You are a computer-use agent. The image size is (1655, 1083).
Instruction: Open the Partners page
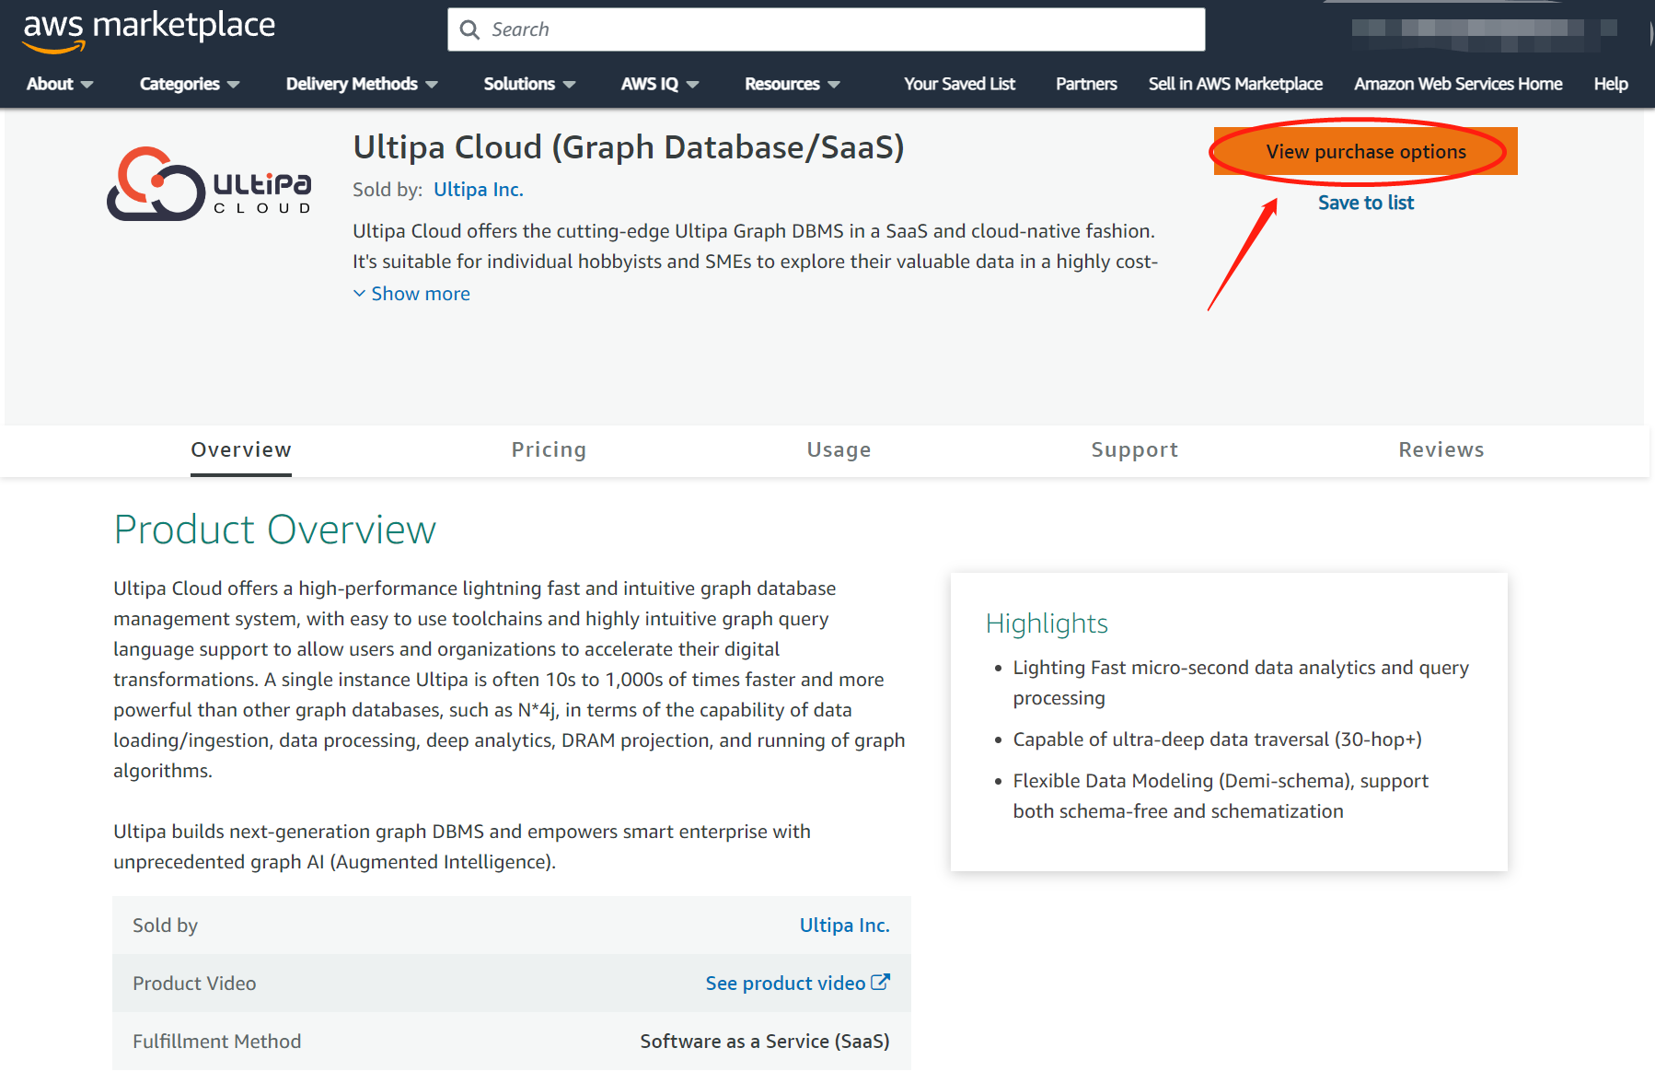1086,84
